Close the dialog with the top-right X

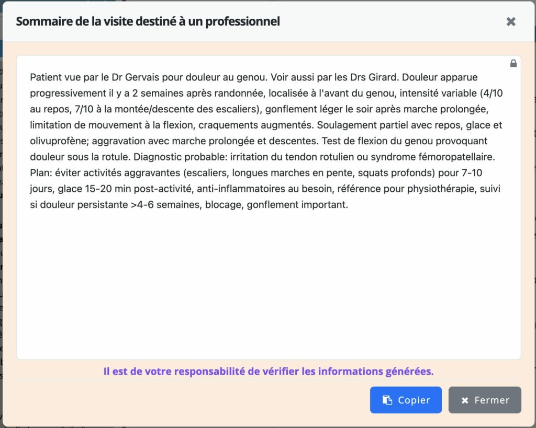(511, 21)
